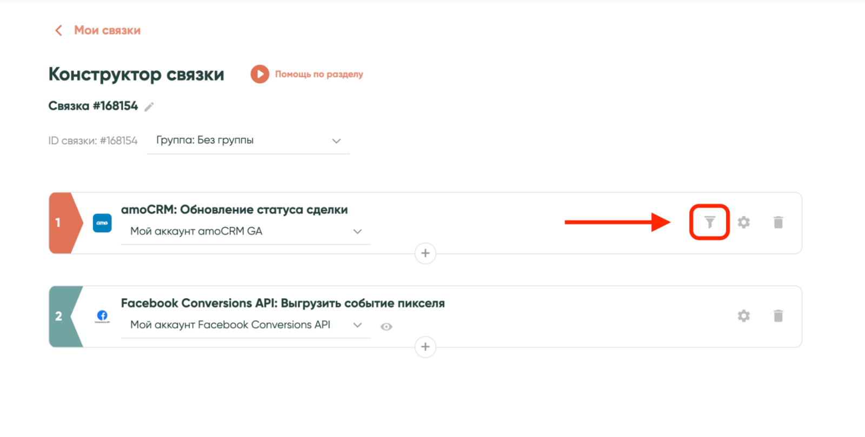This screenshot has width=865, height=437.
Task: Delete the Facebook Conversions API step
Action: coord(778,316)
